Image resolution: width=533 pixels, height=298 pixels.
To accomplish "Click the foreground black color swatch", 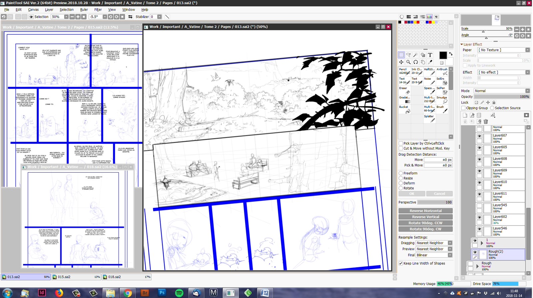I will [x=443, y=55].
